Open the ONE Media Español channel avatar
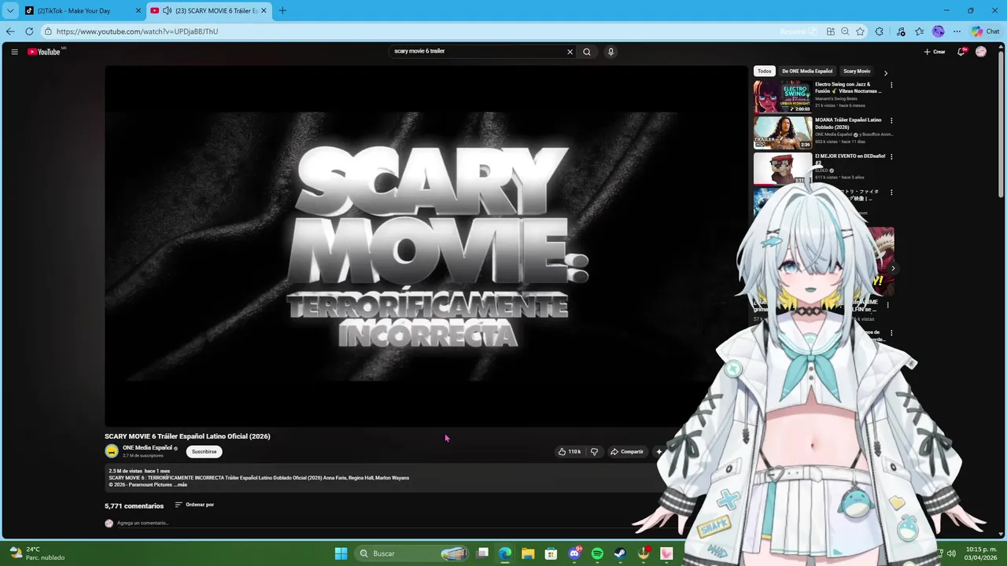This screenshot has width=1007, height=566. [x=112, y=451]
